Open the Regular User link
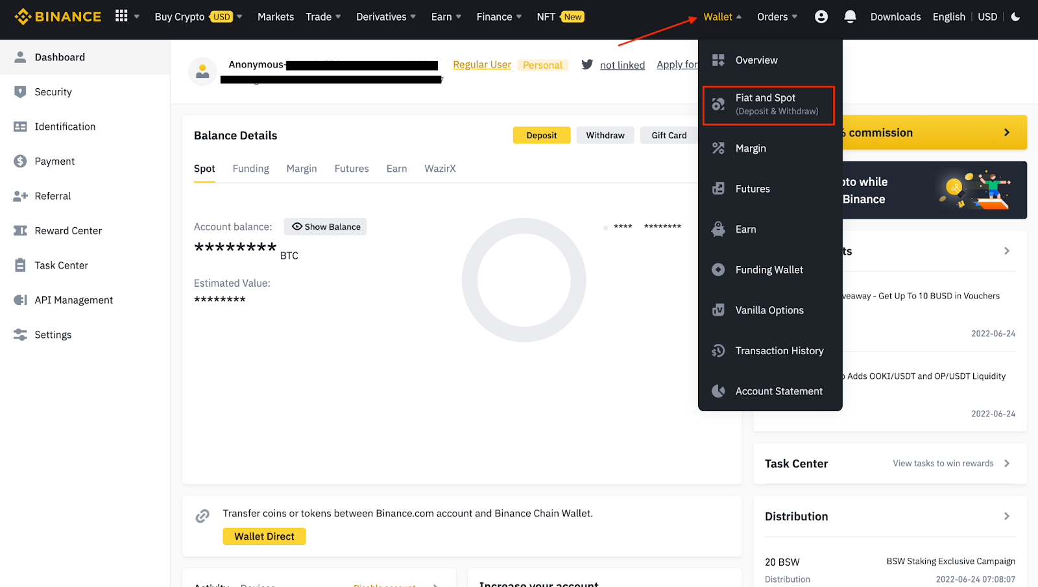Image resolution: width=1038 pixels, height=587 pixels. tap(482, 65)
